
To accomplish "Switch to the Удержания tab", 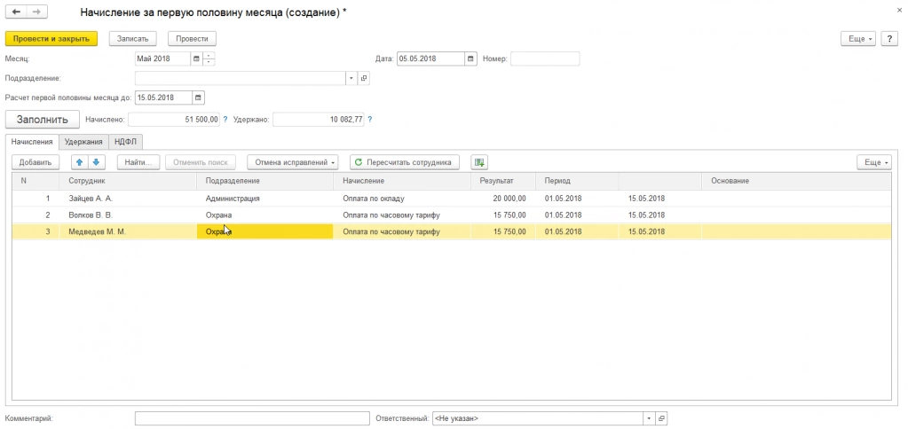I will pos(83,142).
